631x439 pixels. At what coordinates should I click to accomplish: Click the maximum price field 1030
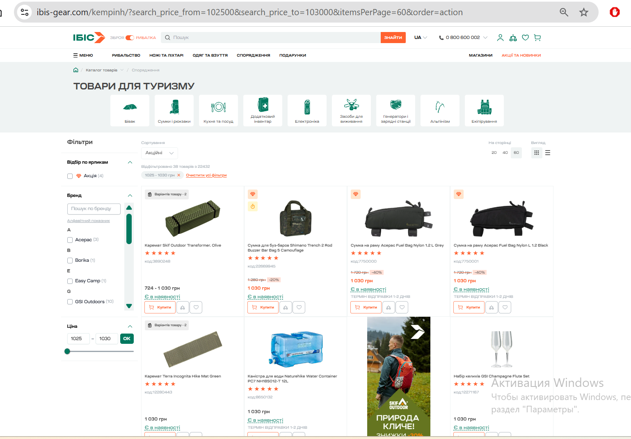click(x=107, y=339)
